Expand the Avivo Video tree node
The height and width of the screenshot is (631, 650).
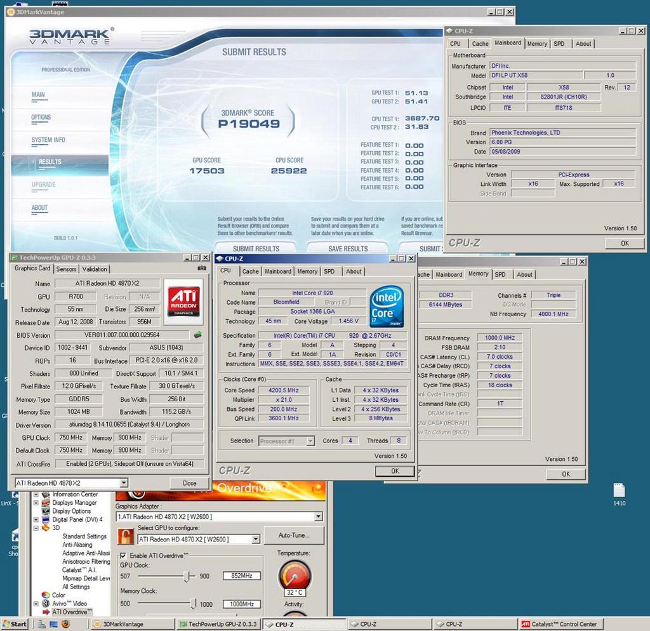pyautogui.click(x=36, y=604)
